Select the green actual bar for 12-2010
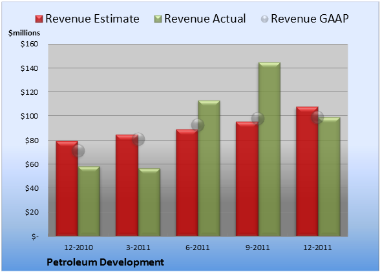Screen dimensions: 380x272 [89, 201]
